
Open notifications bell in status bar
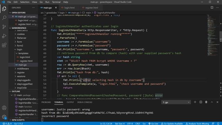click(x=218, y=124)
